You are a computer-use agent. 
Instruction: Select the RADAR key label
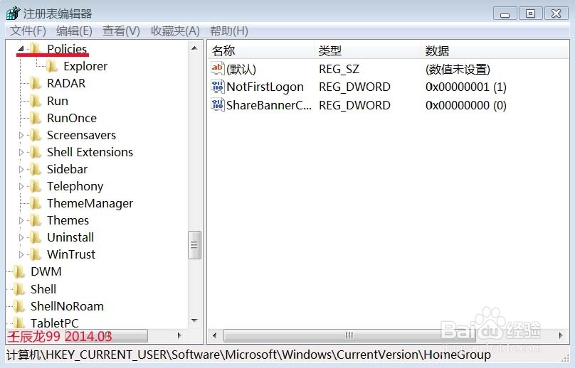[66, 84]
